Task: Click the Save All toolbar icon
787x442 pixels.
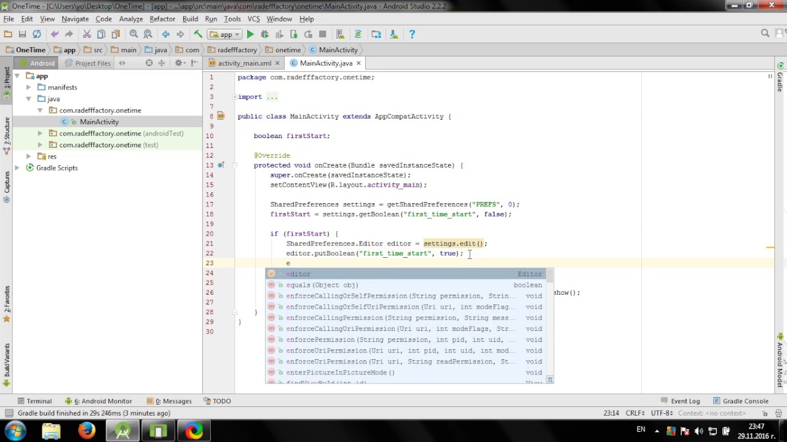Action: pyautogui.click(x=22, y=34)
